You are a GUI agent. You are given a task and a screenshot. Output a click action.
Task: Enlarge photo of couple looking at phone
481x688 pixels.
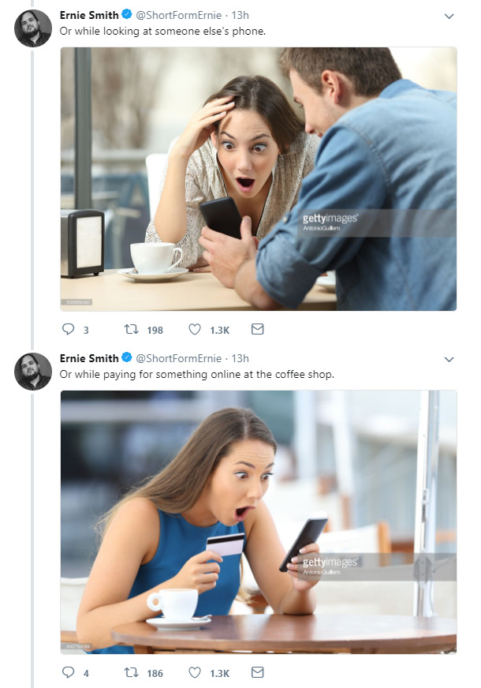(259, 179)
